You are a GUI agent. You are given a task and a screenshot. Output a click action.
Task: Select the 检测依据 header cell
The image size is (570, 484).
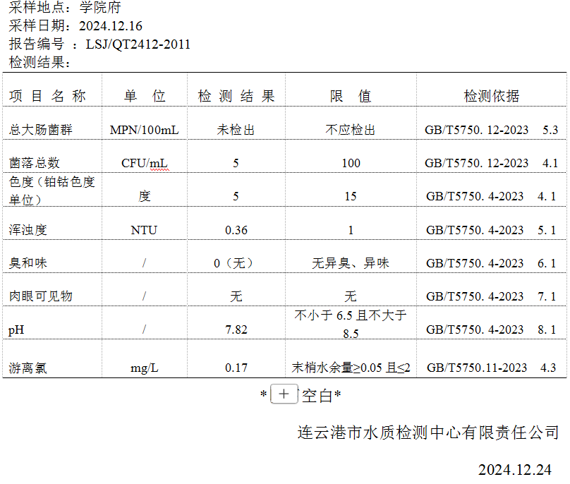[491, 97]
